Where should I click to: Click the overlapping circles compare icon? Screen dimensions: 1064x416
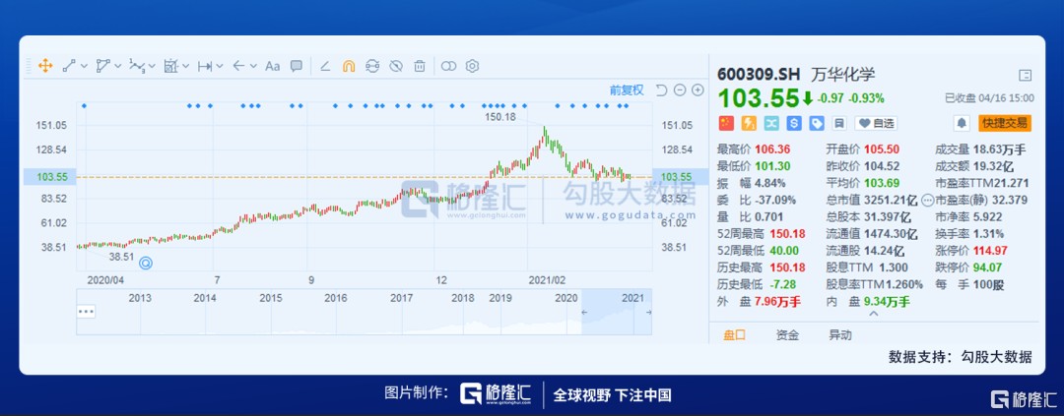pos(448,66)
